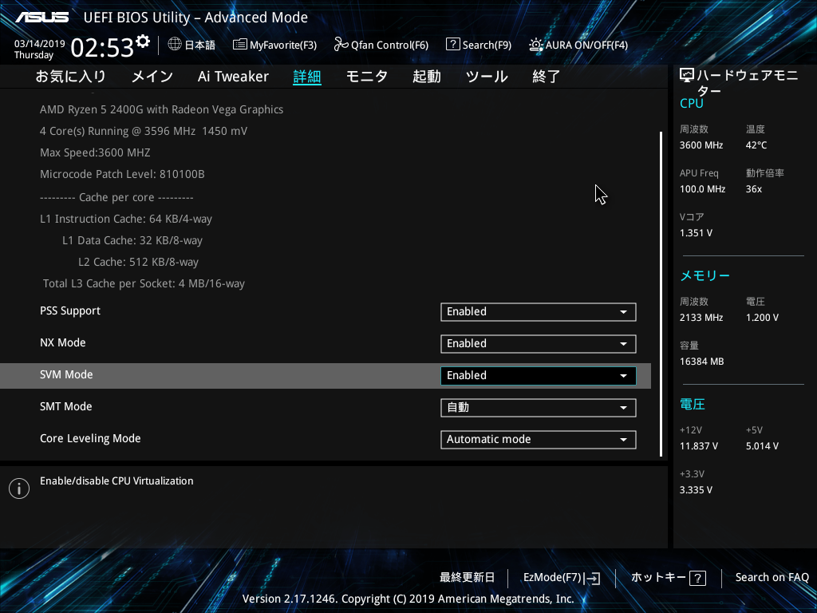
Task: Select the PSS Support label
Action: pyautogui.click(x=70, y=311)
